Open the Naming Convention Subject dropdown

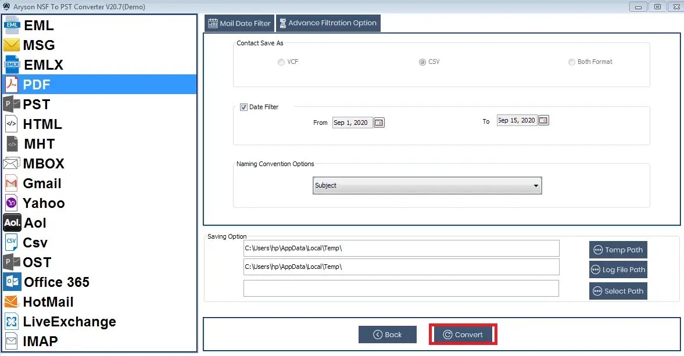coord(427,186)
